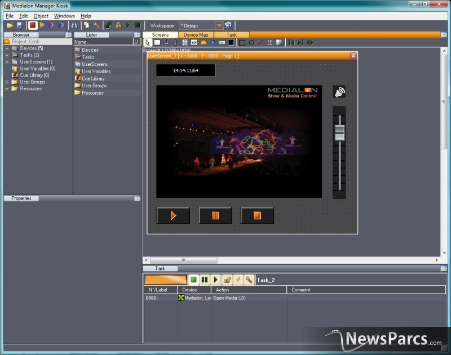The width and height of the screenshot is (451, 355).
Task: Open project with the folder toolbar icon
Action: pyautogui.click(x=10, y=25)
